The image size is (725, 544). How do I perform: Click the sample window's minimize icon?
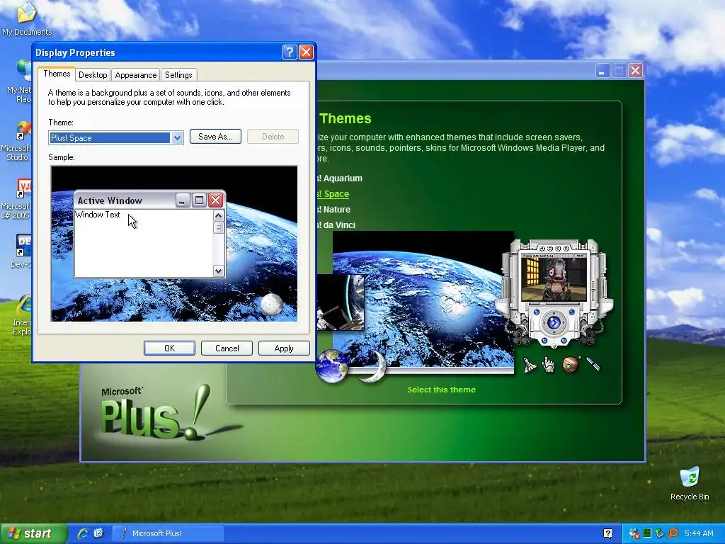click(183, 200)
